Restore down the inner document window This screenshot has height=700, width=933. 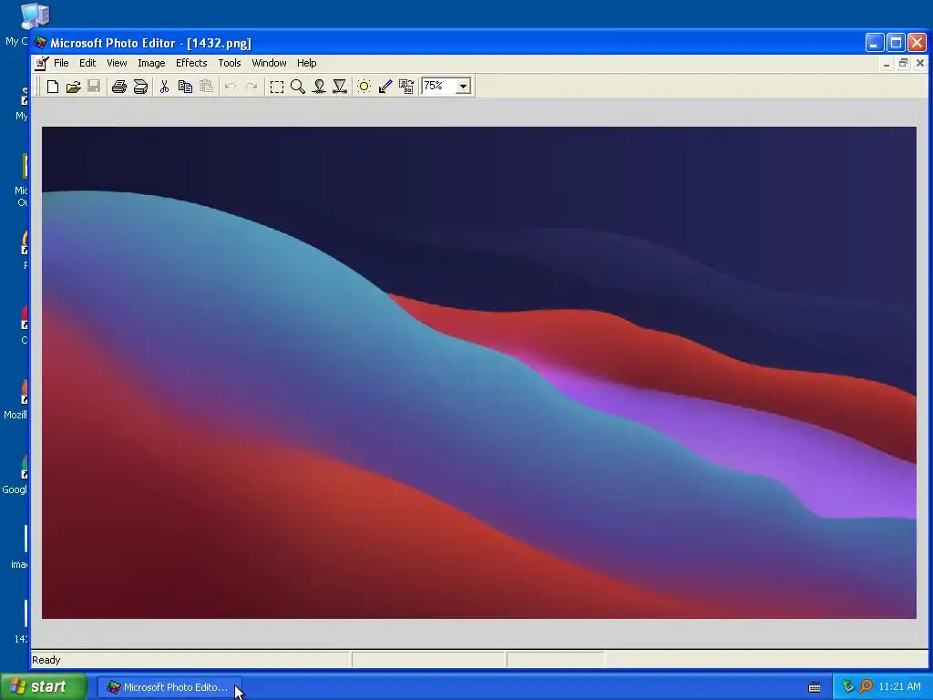[903, 63]
